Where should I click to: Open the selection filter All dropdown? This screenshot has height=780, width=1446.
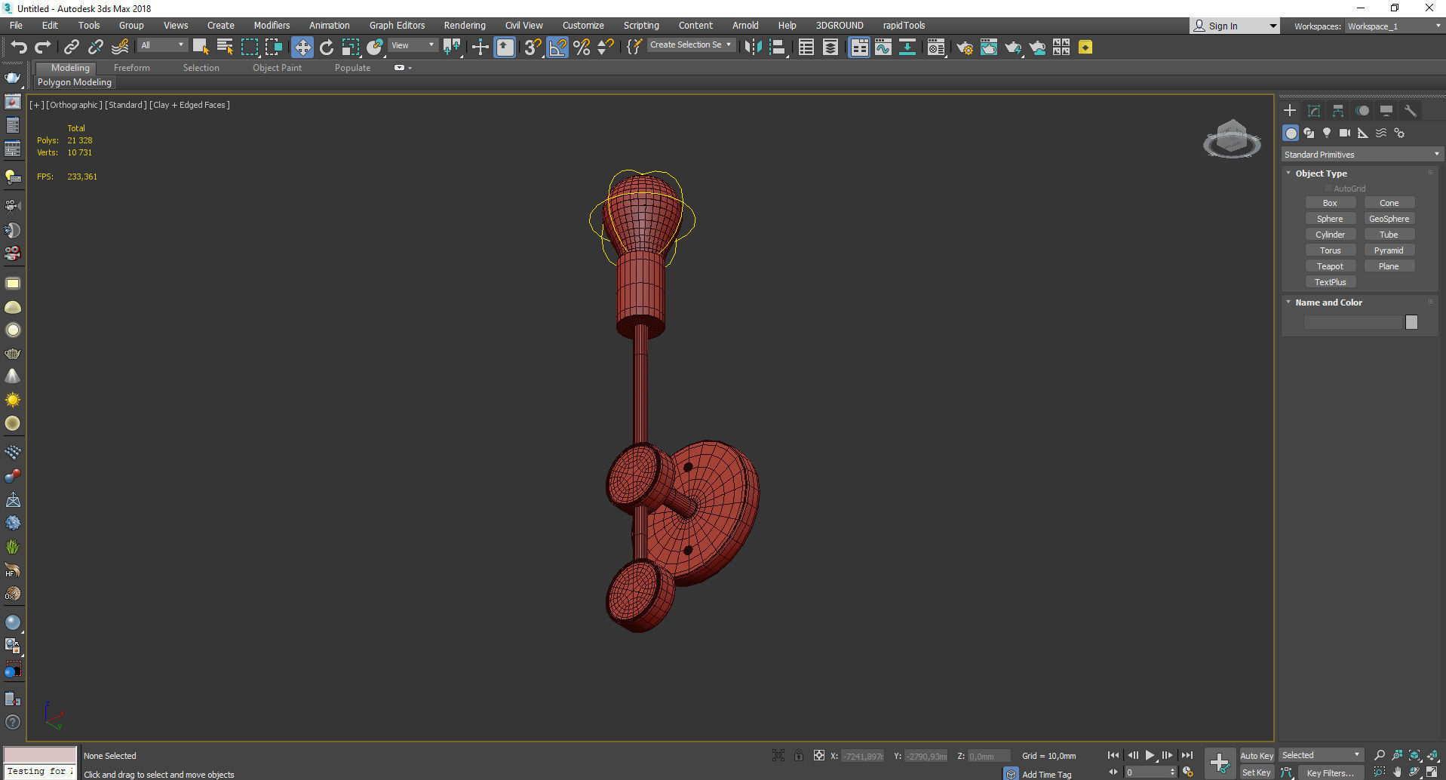162,45
